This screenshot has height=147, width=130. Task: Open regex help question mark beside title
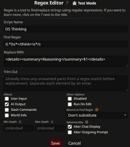[x=67, y=3]
